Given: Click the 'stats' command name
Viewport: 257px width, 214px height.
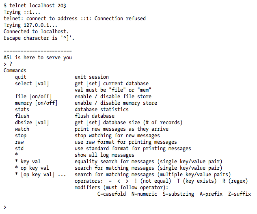Looking at the screenshot, I should 22,110.
